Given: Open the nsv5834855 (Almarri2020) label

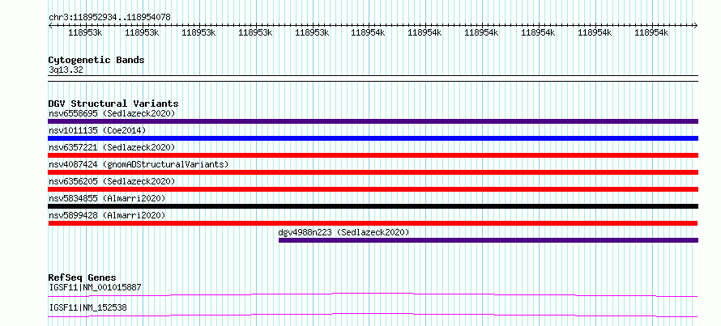Looking at the screenshot, I should [107, 198].
